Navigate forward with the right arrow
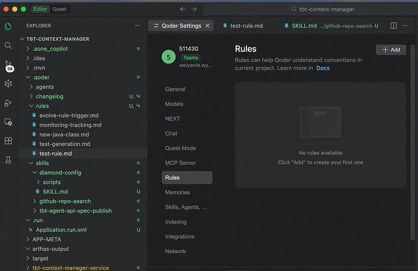 (x=194, y=9)
